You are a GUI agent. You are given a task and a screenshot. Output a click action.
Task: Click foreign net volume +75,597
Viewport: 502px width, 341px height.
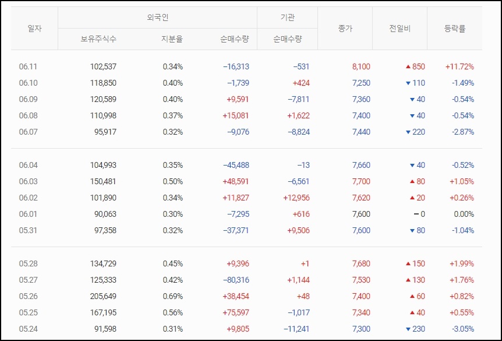[236, 312]
